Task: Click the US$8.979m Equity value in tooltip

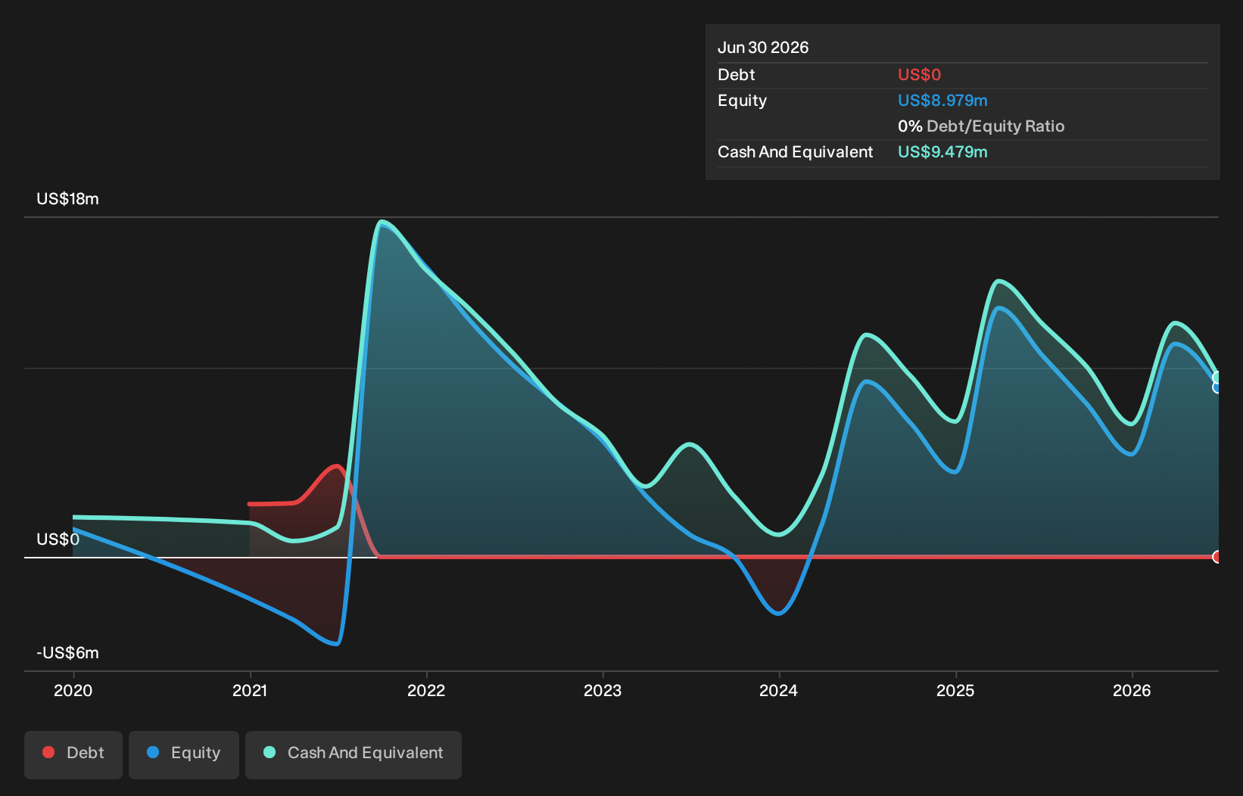Action: coord(942,101)
